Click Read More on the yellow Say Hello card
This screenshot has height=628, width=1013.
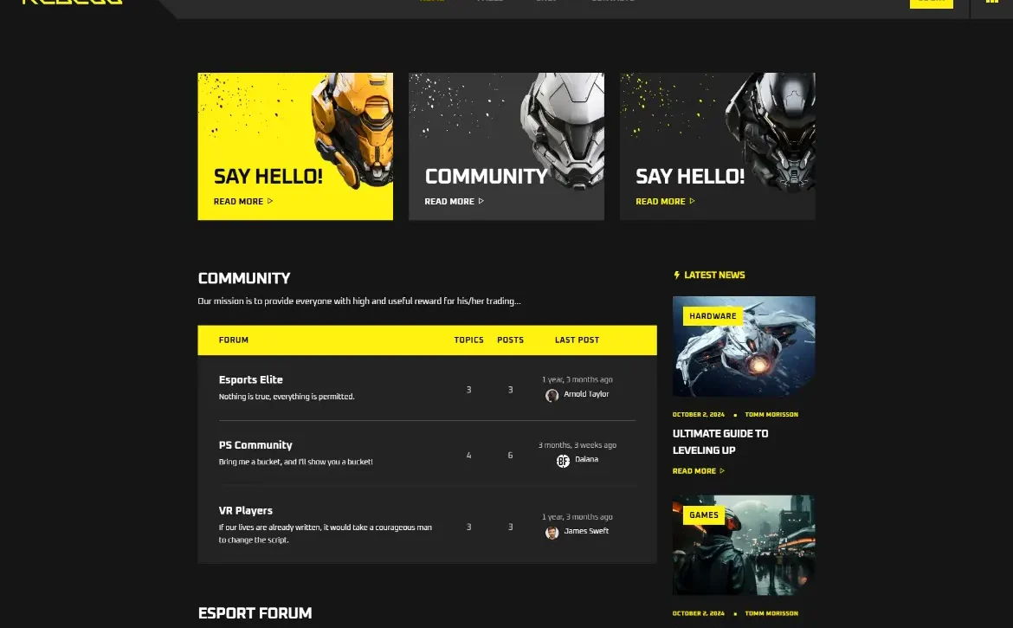243,202
